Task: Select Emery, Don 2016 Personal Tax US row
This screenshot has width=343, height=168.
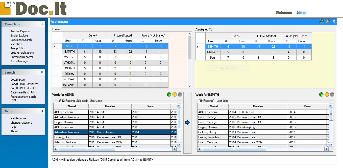Action: point(115,137)
